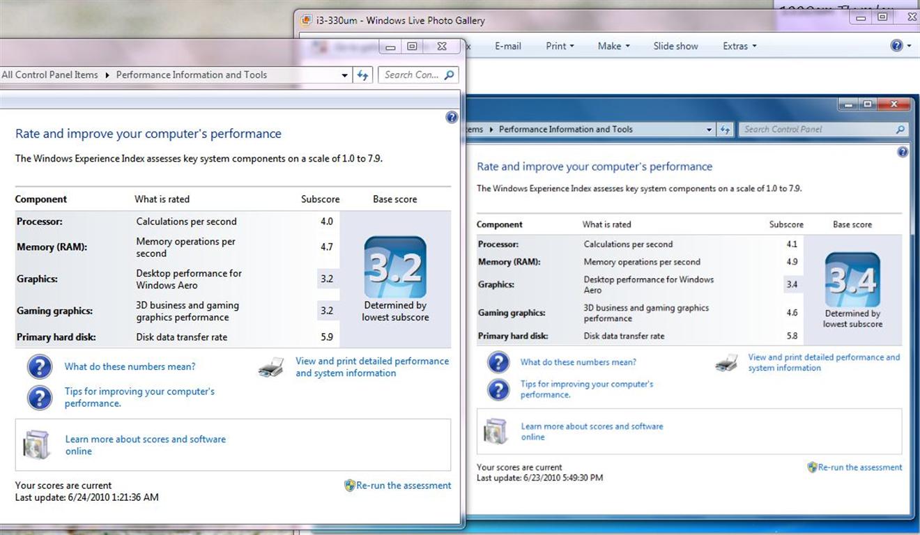Click the shield icon beside Re-run in the right window

click(x=812, y=467)
